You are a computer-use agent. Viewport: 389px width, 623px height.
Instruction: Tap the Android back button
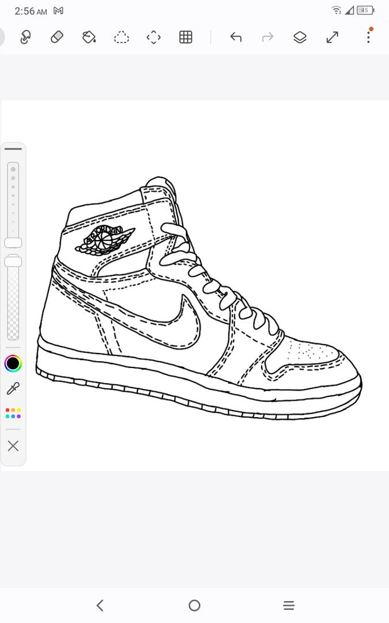coord(100,605)
